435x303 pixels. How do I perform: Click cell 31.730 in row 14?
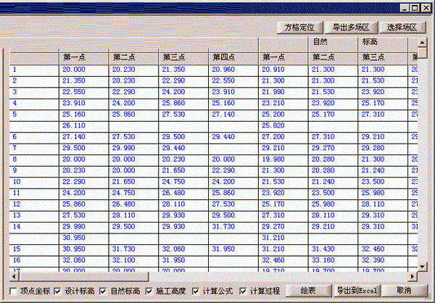pos(233,227)
